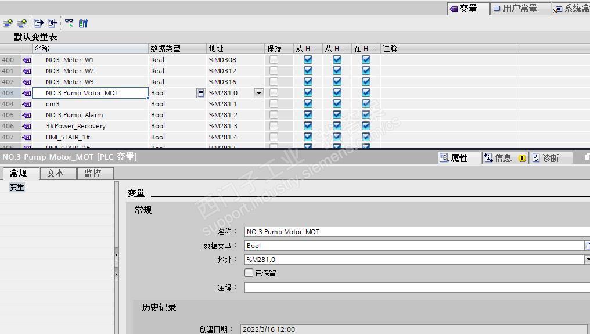590x334 pixels.
Task: Click the 注释 input field
Action: pos(417,288)
